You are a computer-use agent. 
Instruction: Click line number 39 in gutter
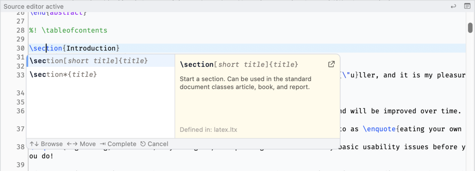20,165
